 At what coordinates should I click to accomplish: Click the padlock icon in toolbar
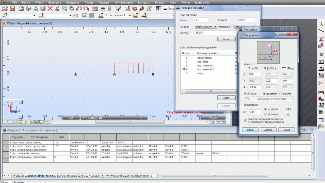pos(109,8)
